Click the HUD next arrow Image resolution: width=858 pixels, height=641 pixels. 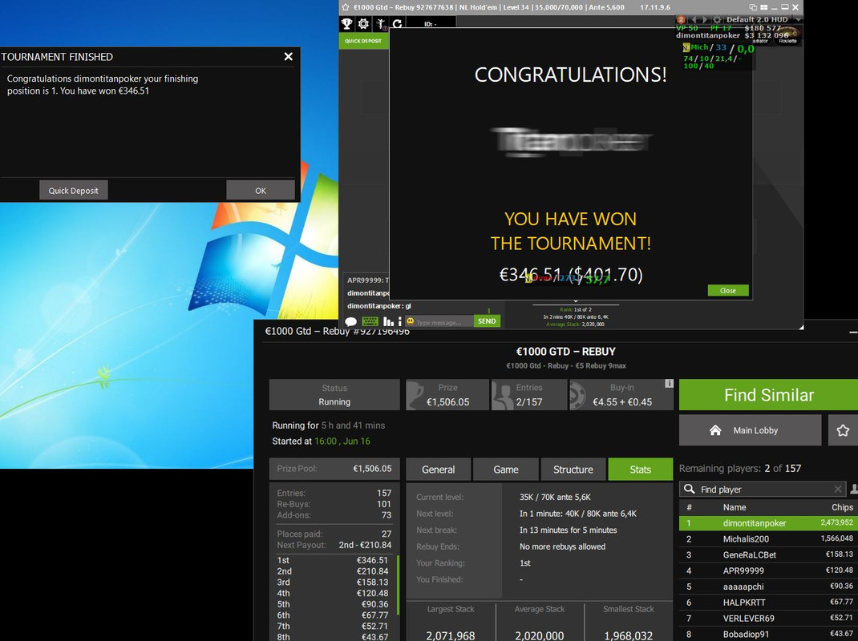click(x=705, y=20)
